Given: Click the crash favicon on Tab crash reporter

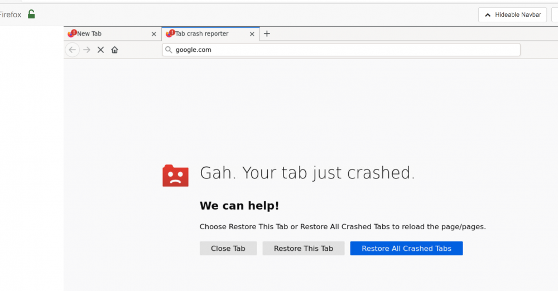Looking at the screenshot, I should [x=170, y=33].
